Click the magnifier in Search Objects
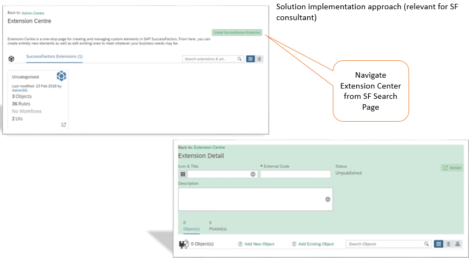469x258 pixels. (427, 244)
